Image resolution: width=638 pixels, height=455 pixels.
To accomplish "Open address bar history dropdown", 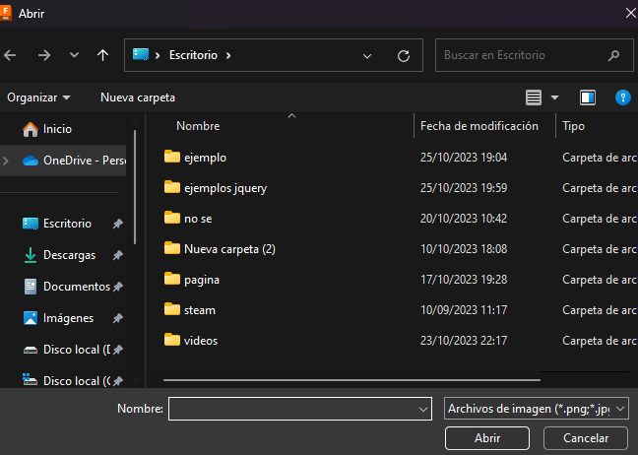I will click(x=367, y=56).
